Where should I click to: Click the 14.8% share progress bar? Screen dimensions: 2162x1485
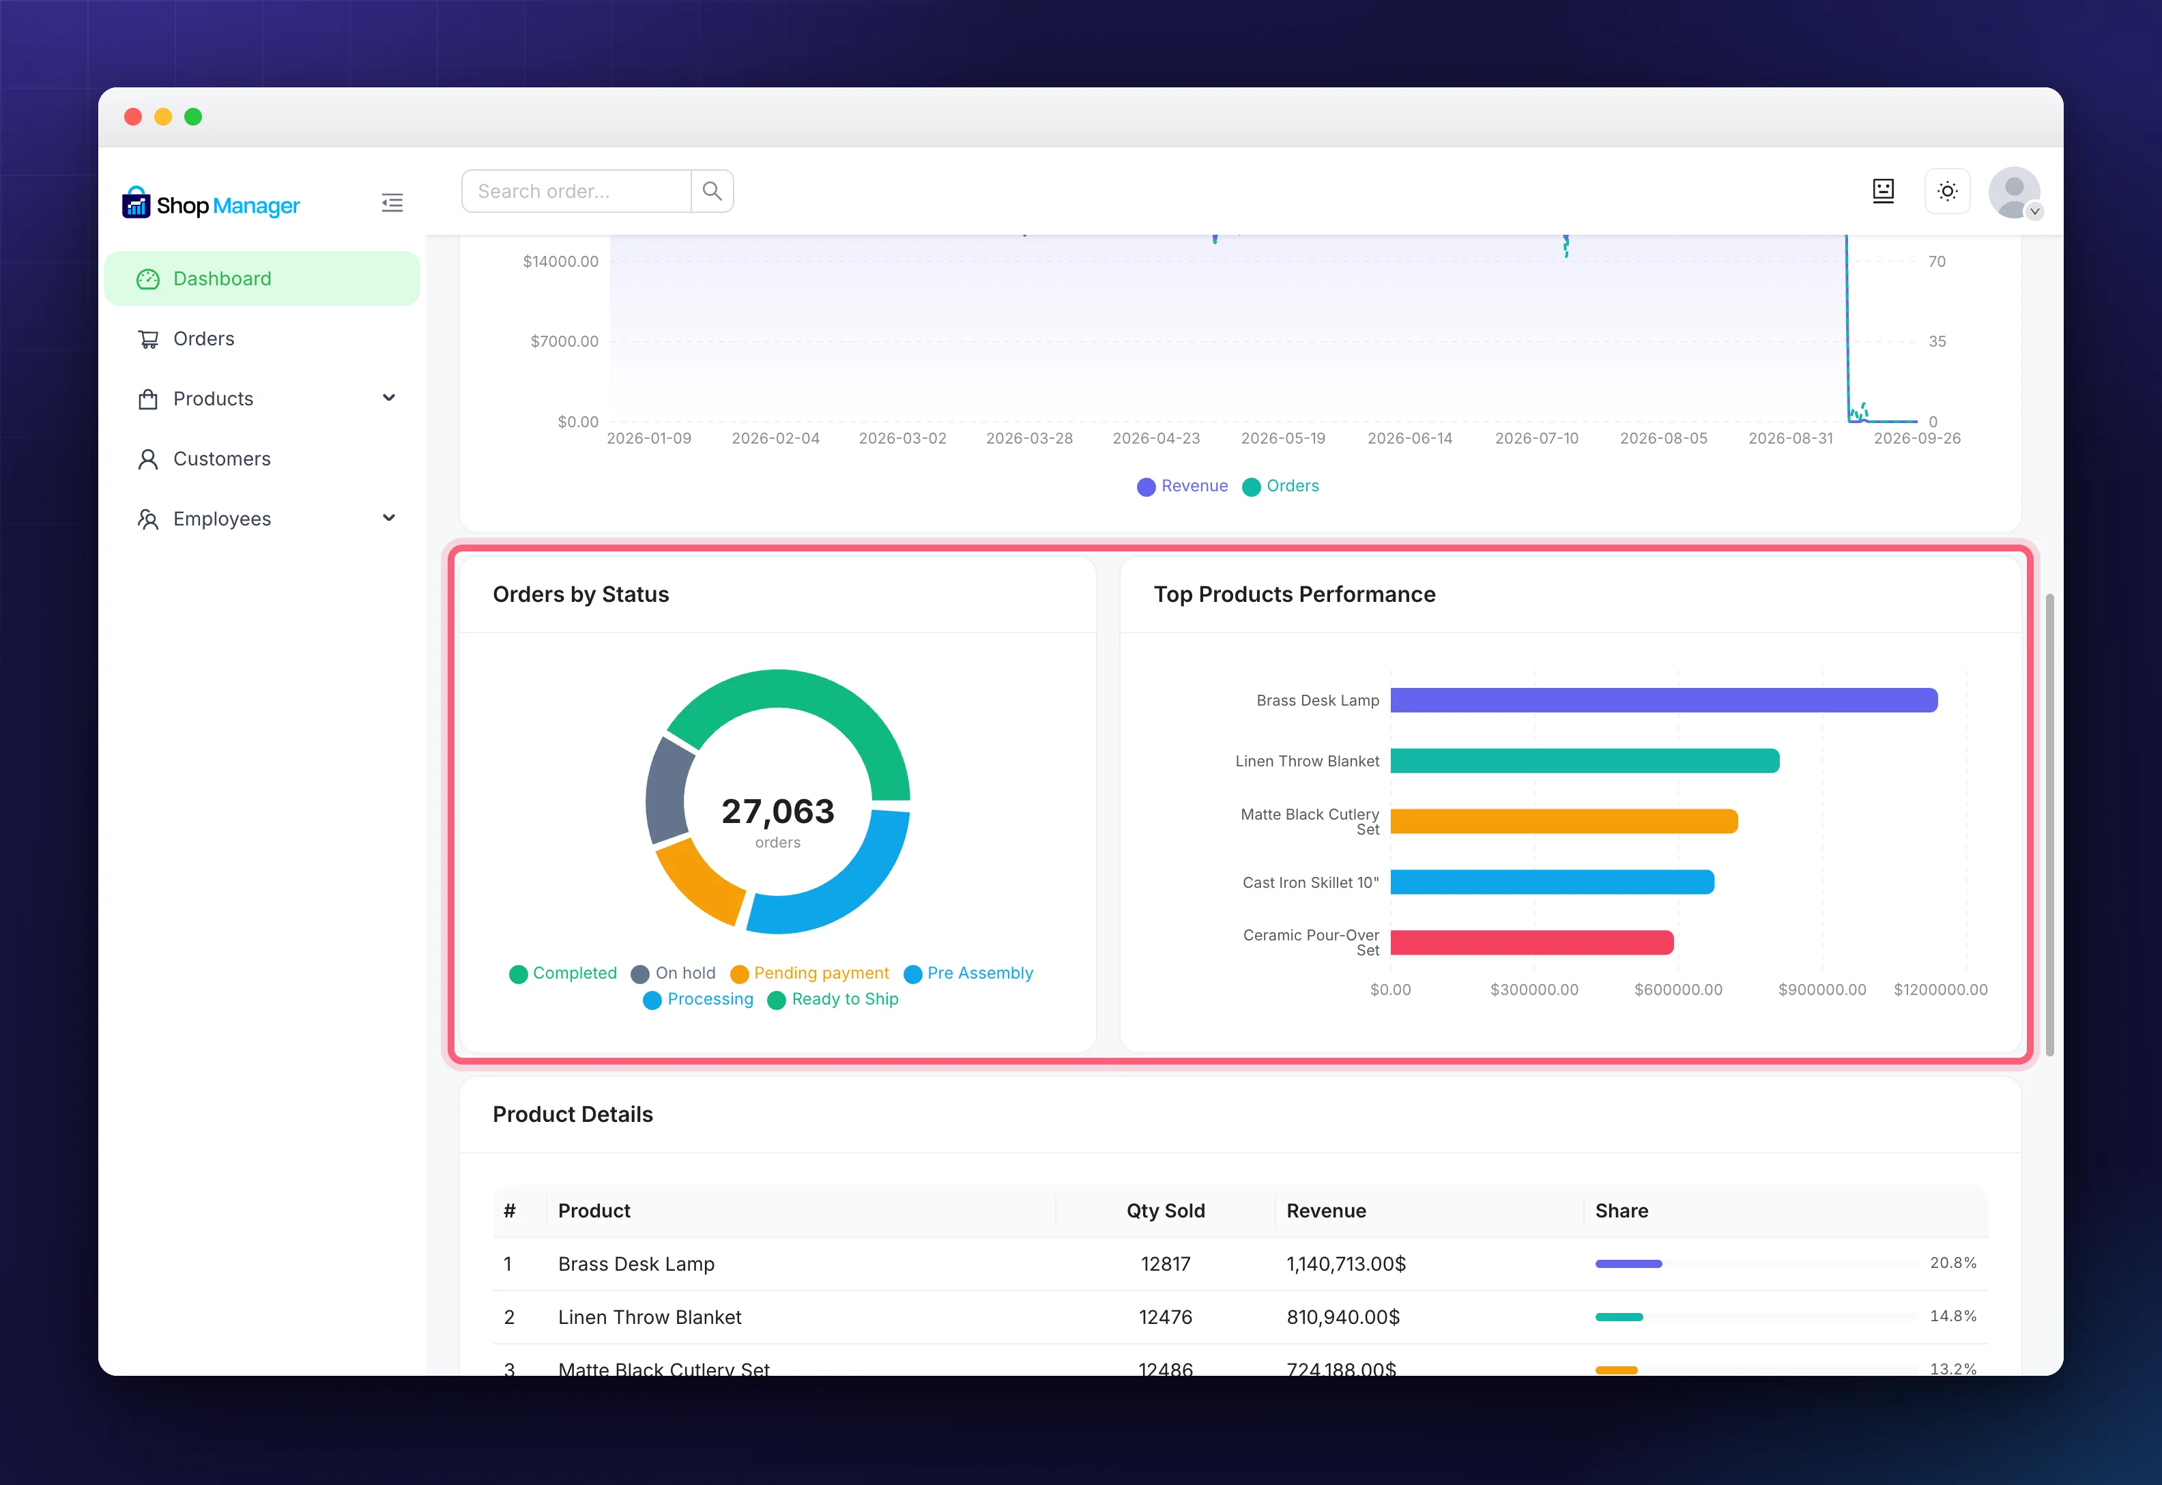(x=1757, y=1316)
